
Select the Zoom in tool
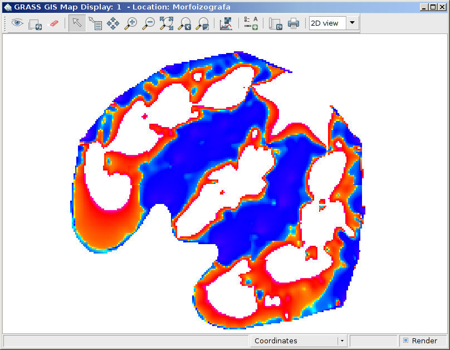[x=130, y=23]
